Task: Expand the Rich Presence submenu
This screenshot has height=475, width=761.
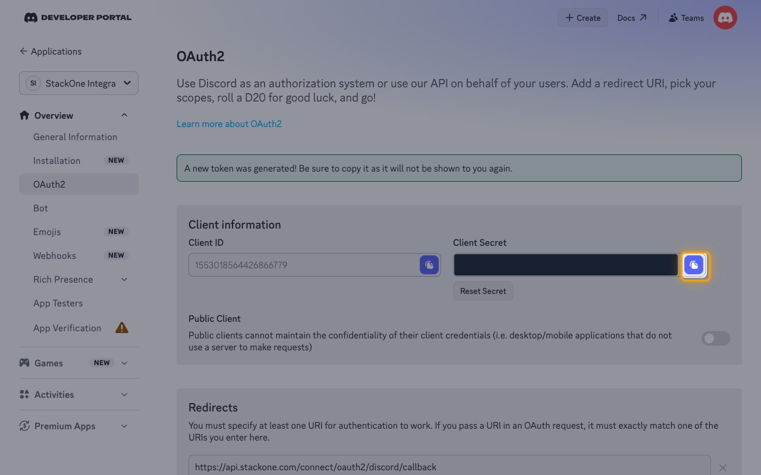Action: coord(124,280)
